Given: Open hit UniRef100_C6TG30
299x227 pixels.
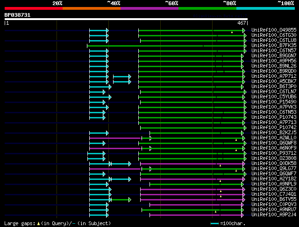Looking at the screenshot, I should [x=274, y=35].
